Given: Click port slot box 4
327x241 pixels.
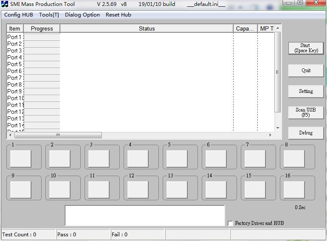Looking at the screenshot, I should coord(138,159).
